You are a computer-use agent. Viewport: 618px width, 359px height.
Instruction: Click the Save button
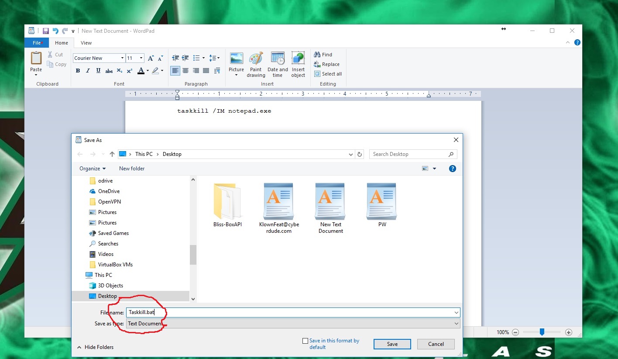(x=392, y=344)
